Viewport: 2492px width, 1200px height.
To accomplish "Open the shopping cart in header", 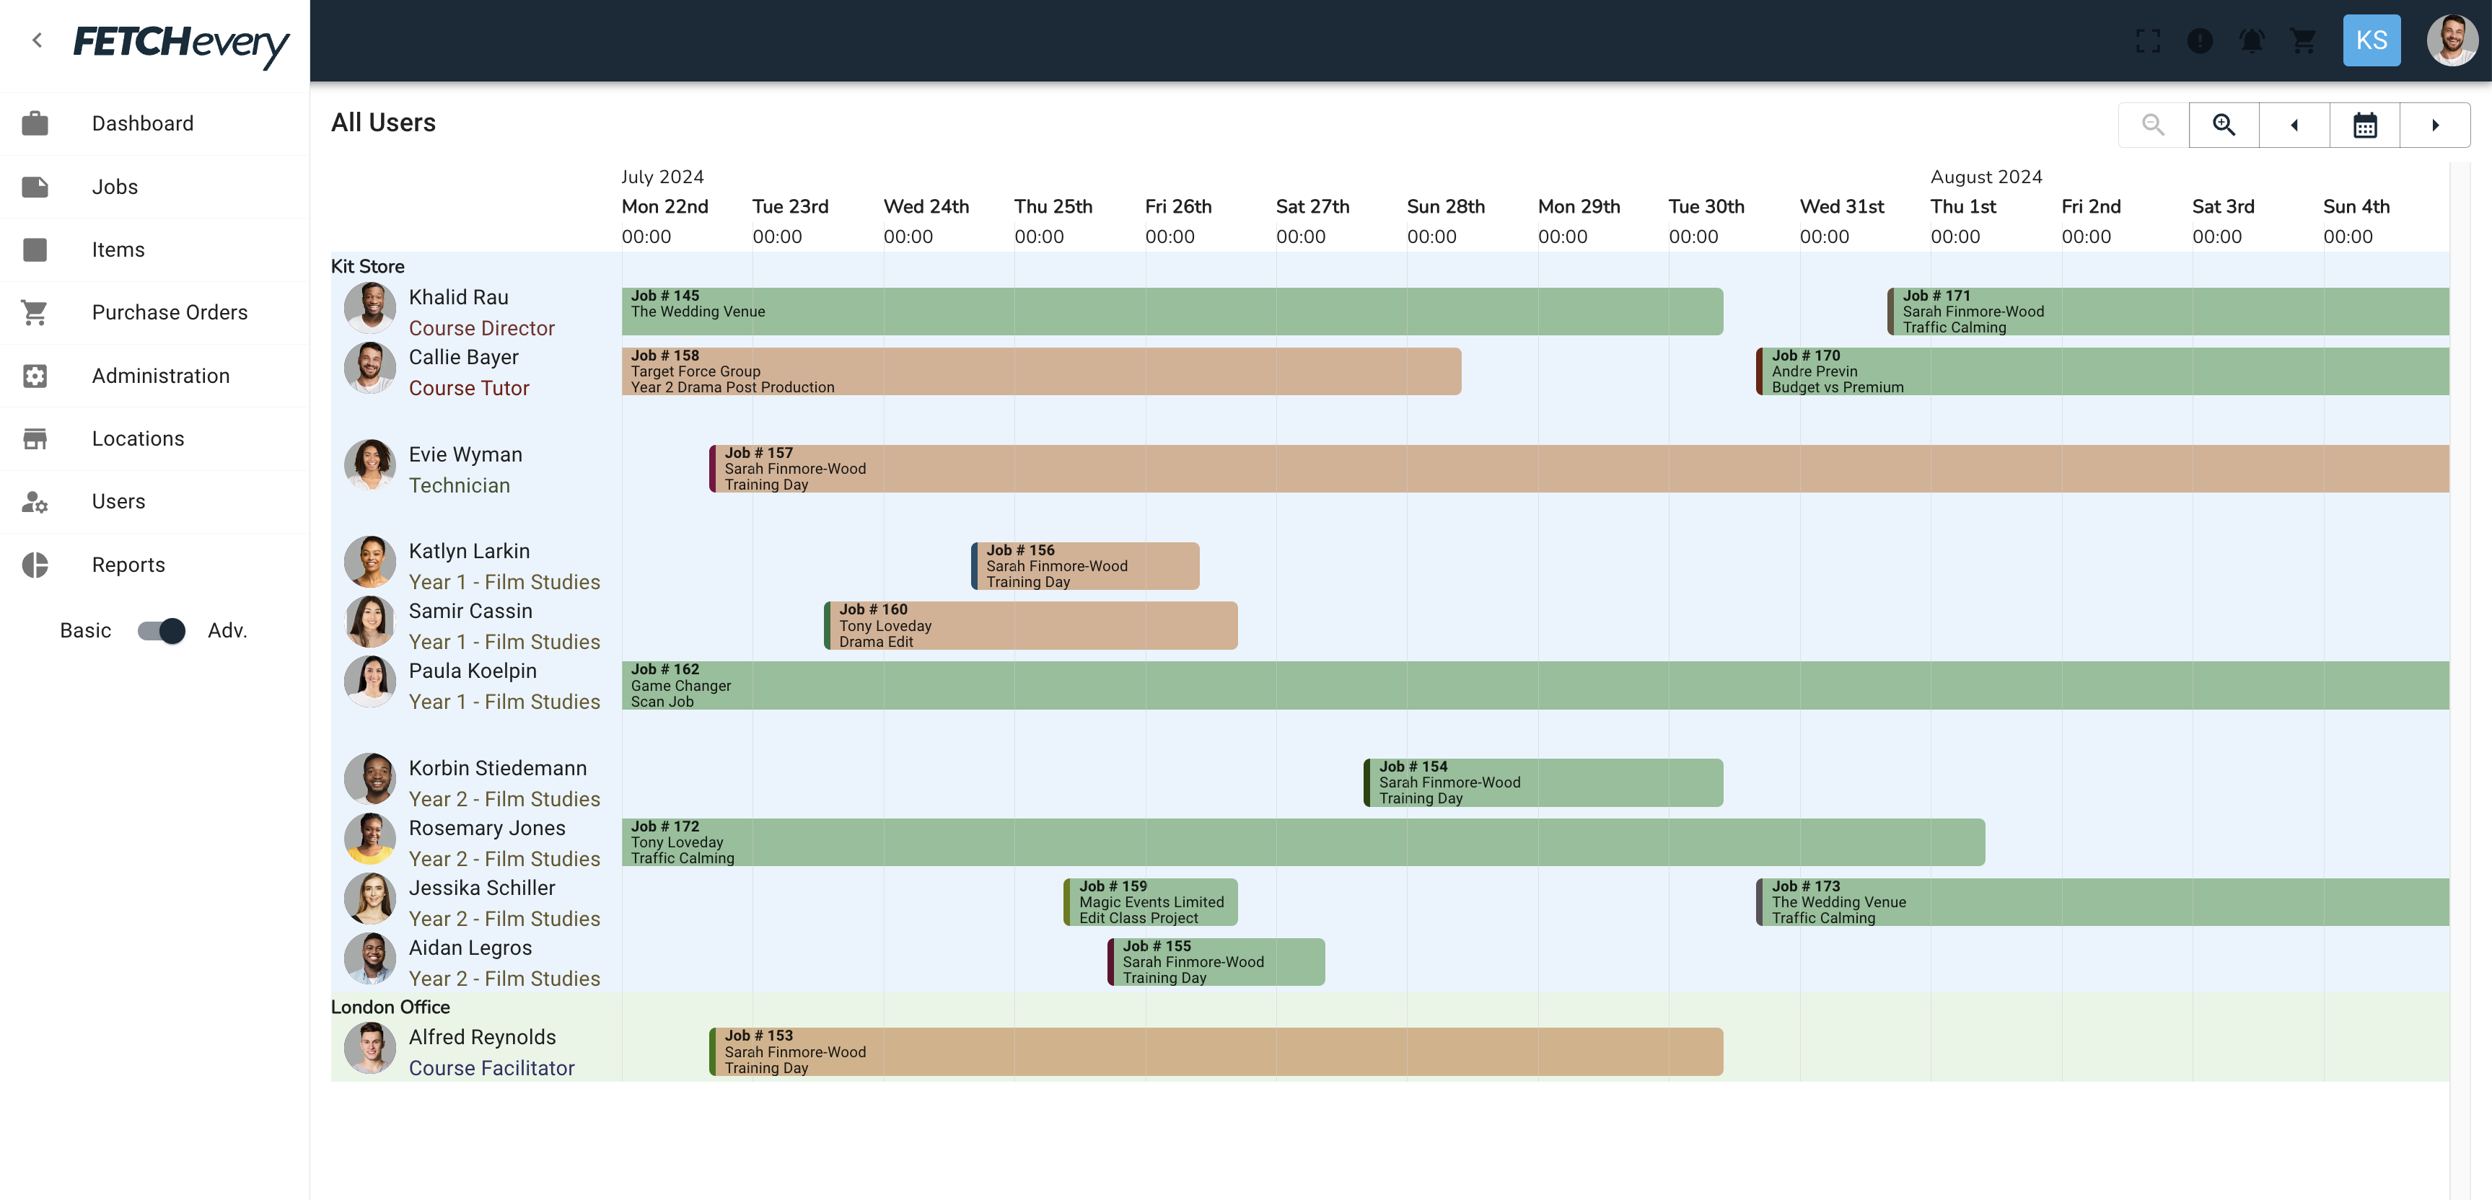I will [2304, 40].
